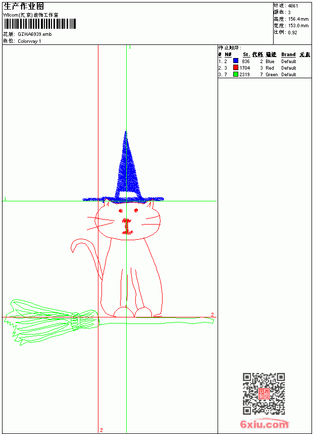Click the Colorway 1 label
The height and width of the screenshot is (434, 313).
(29, 41)
